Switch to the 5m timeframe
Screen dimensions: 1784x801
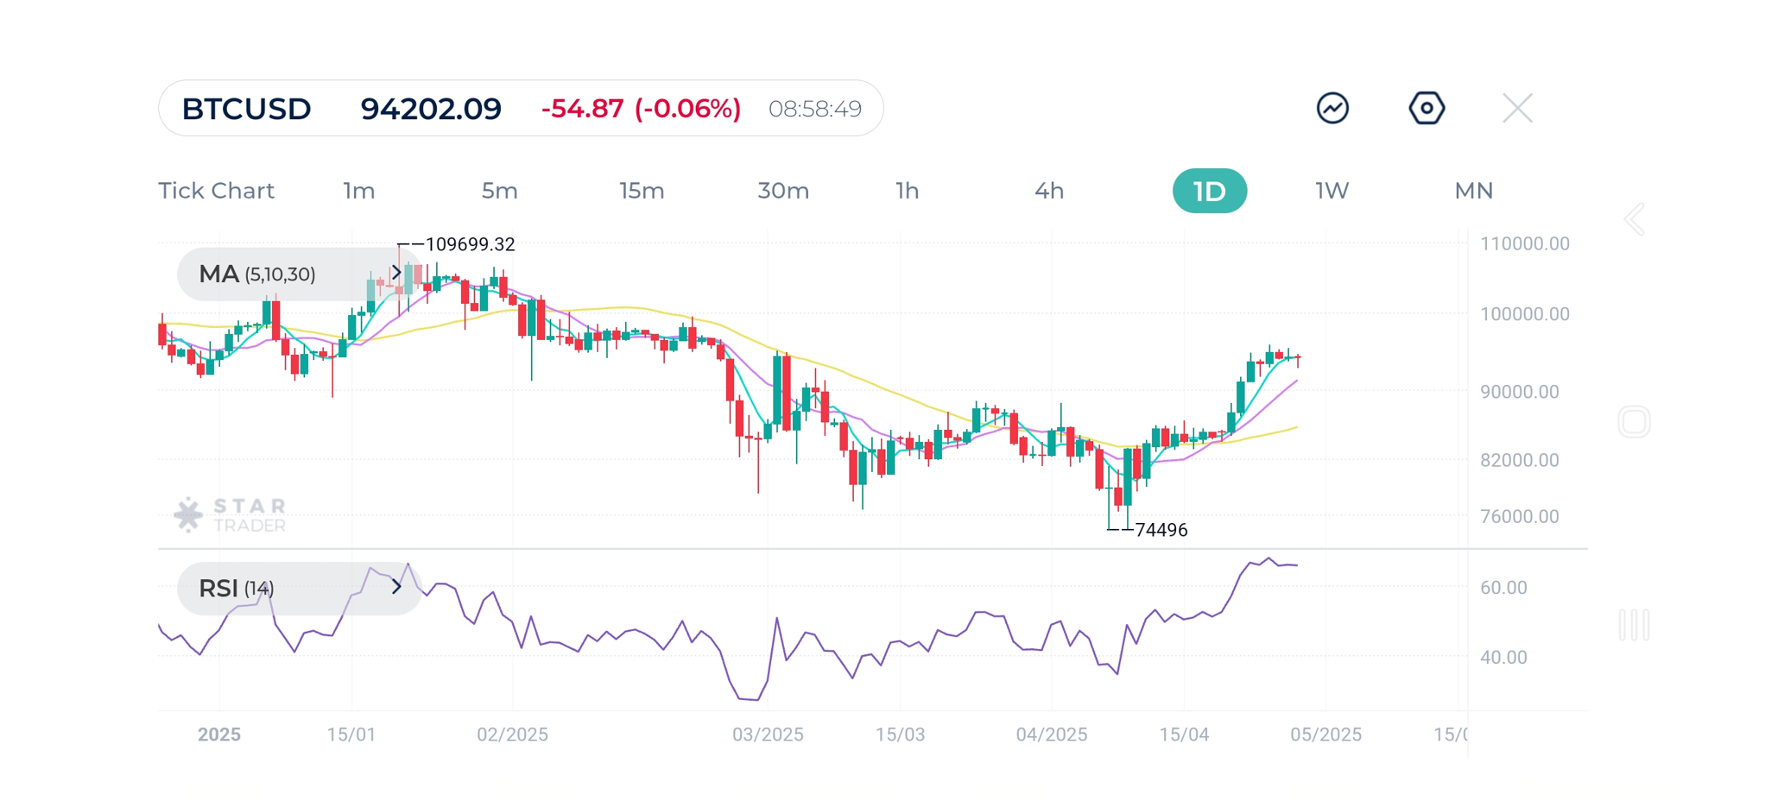point(499,191)
